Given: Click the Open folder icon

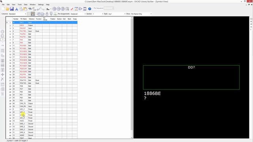Looking at the screenshot, I should pos(8,9).
